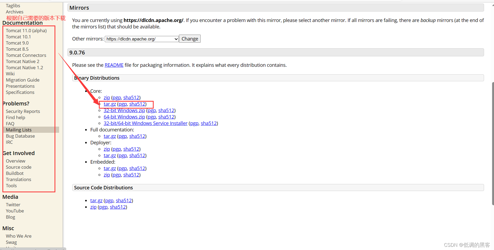Click the Change mirror button

(x=190, y=39)
